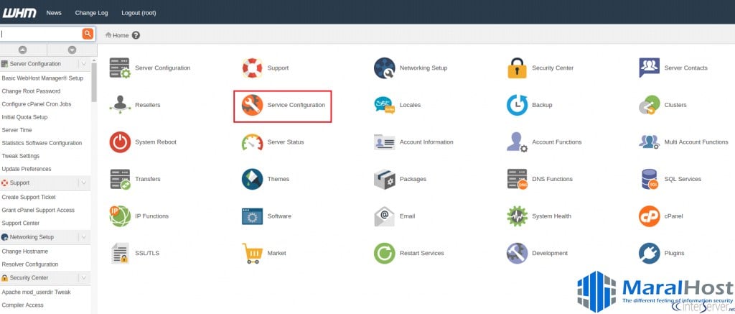Open the Resellers icon
735x314 pixels.
pos(120,105)
